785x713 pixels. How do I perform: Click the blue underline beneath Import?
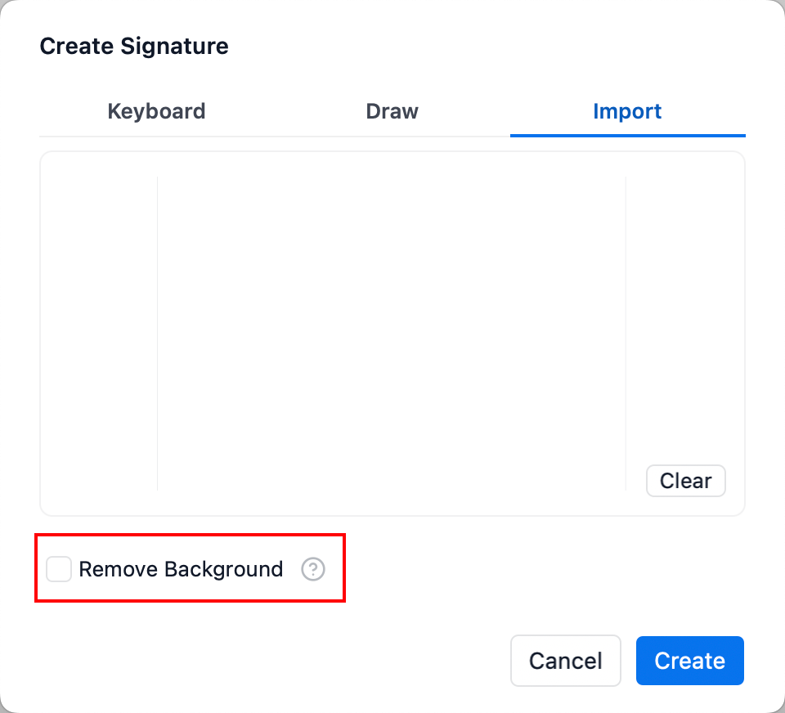pyautogui.click(x=627, y=135)
